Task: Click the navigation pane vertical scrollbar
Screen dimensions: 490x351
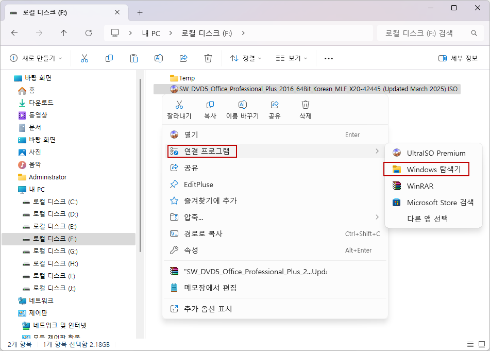Action: pos(140,165)
